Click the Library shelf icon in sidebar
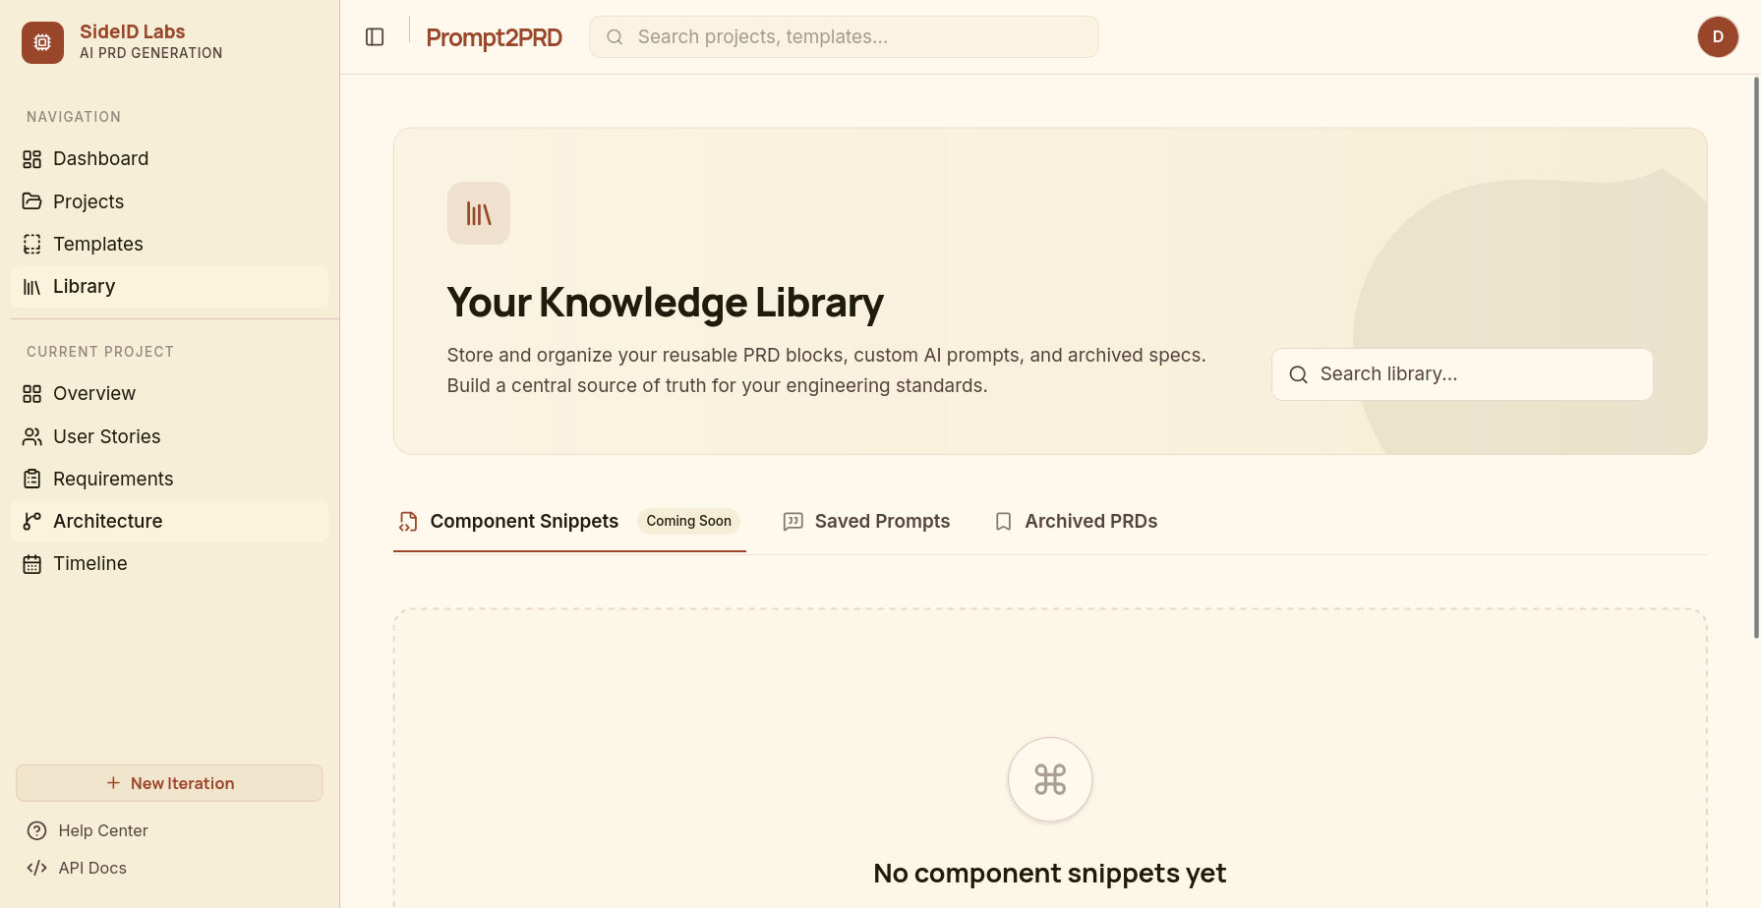Viewport: 1761px width, 908px height. [31, 286]
